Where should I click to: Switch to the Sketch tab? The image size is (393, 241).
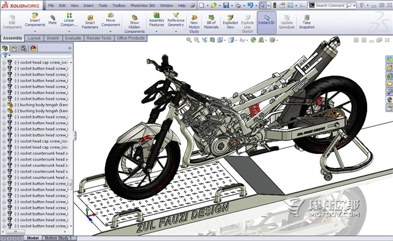pyautogui.click(x=53, y=38)
